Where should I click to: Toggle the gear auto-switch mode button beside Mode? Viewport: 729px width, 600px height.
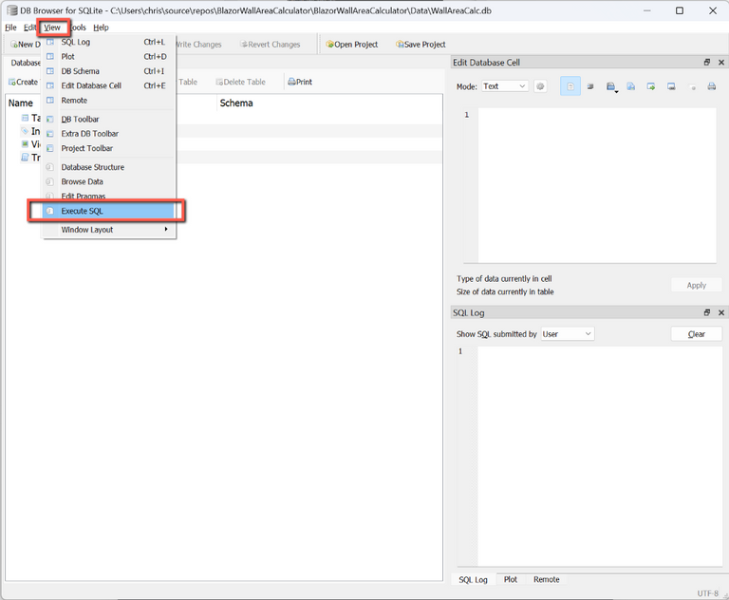click(x=540, y=86)
